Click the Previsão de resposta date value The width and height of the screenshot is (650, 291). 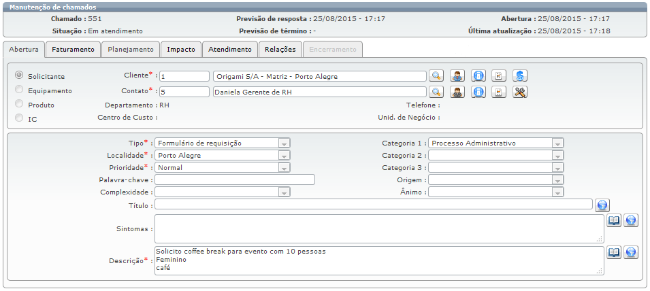point(349,18)
